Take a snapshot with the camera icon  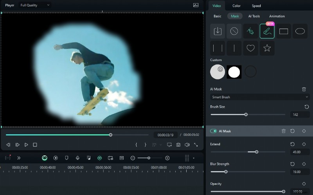pos(178,145)
